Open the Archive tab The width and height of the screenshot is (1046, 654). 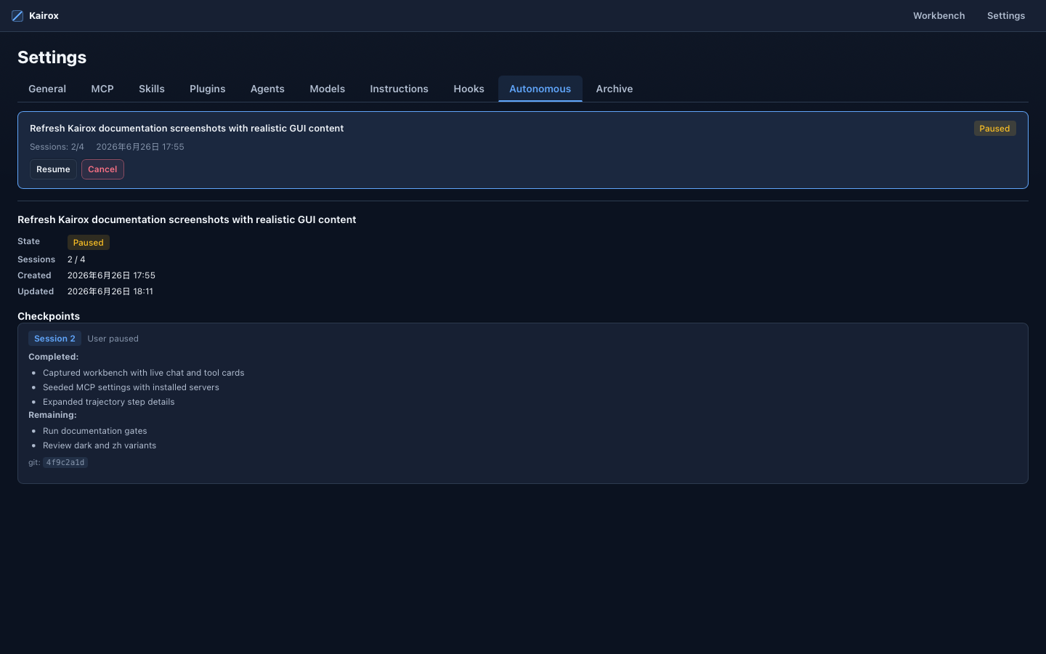(615, 89)
